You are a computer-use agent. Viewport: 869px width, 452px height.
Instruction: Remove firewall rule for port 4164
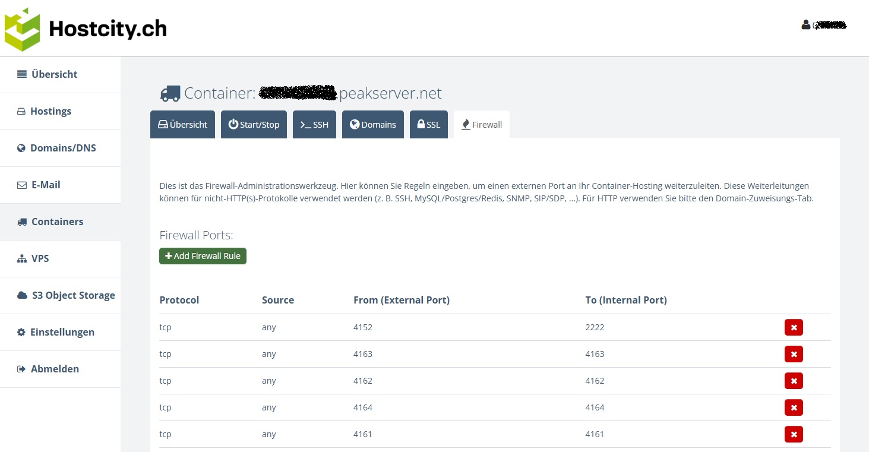(794, 407)
